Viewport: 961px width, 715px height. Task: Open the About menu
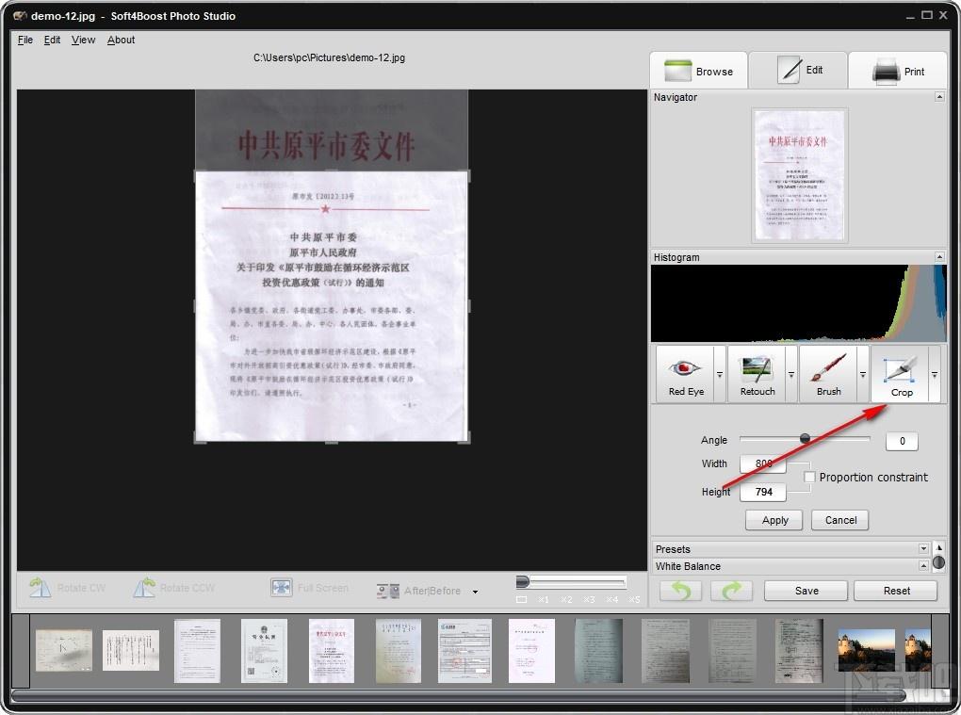(x=121, y=40)
